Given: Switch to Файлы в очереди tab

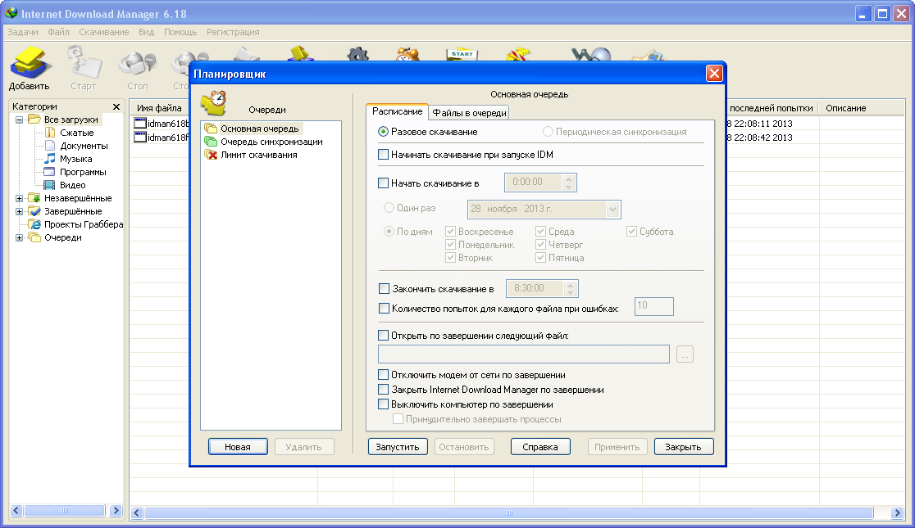Looking at the screenshot, I should [x=469, y=112].
